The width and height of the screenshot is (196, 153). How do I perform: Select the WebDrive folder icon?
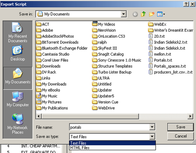(95, 108)
